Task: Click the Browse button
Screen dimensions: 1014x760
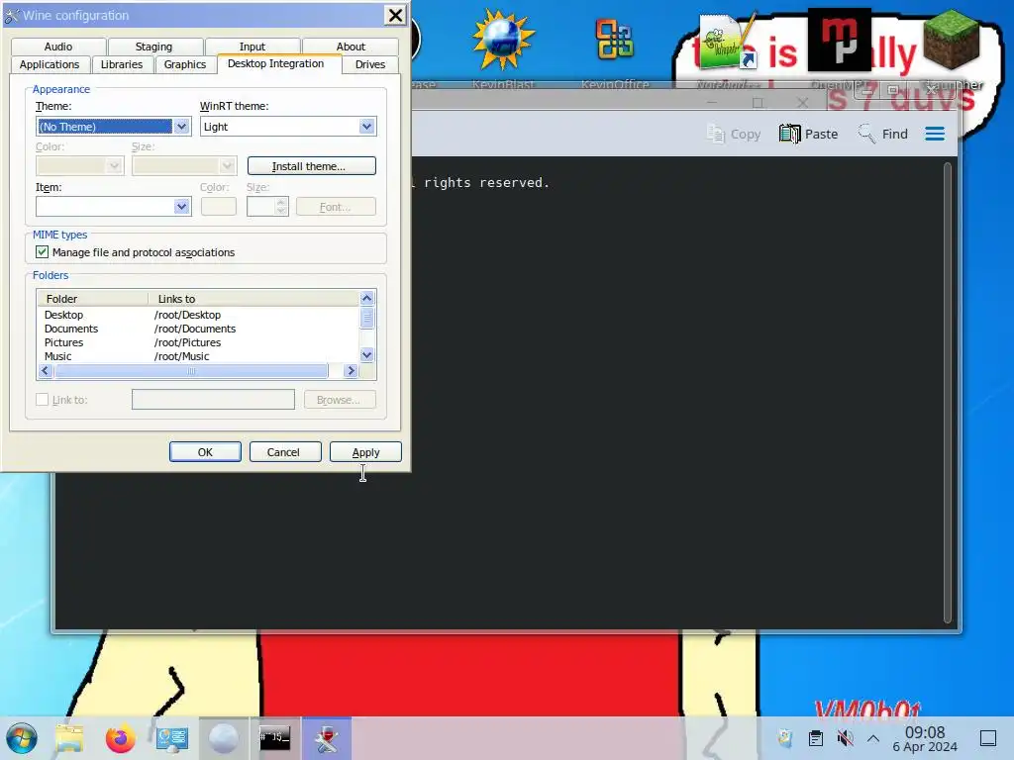Action: click(340, 400)
